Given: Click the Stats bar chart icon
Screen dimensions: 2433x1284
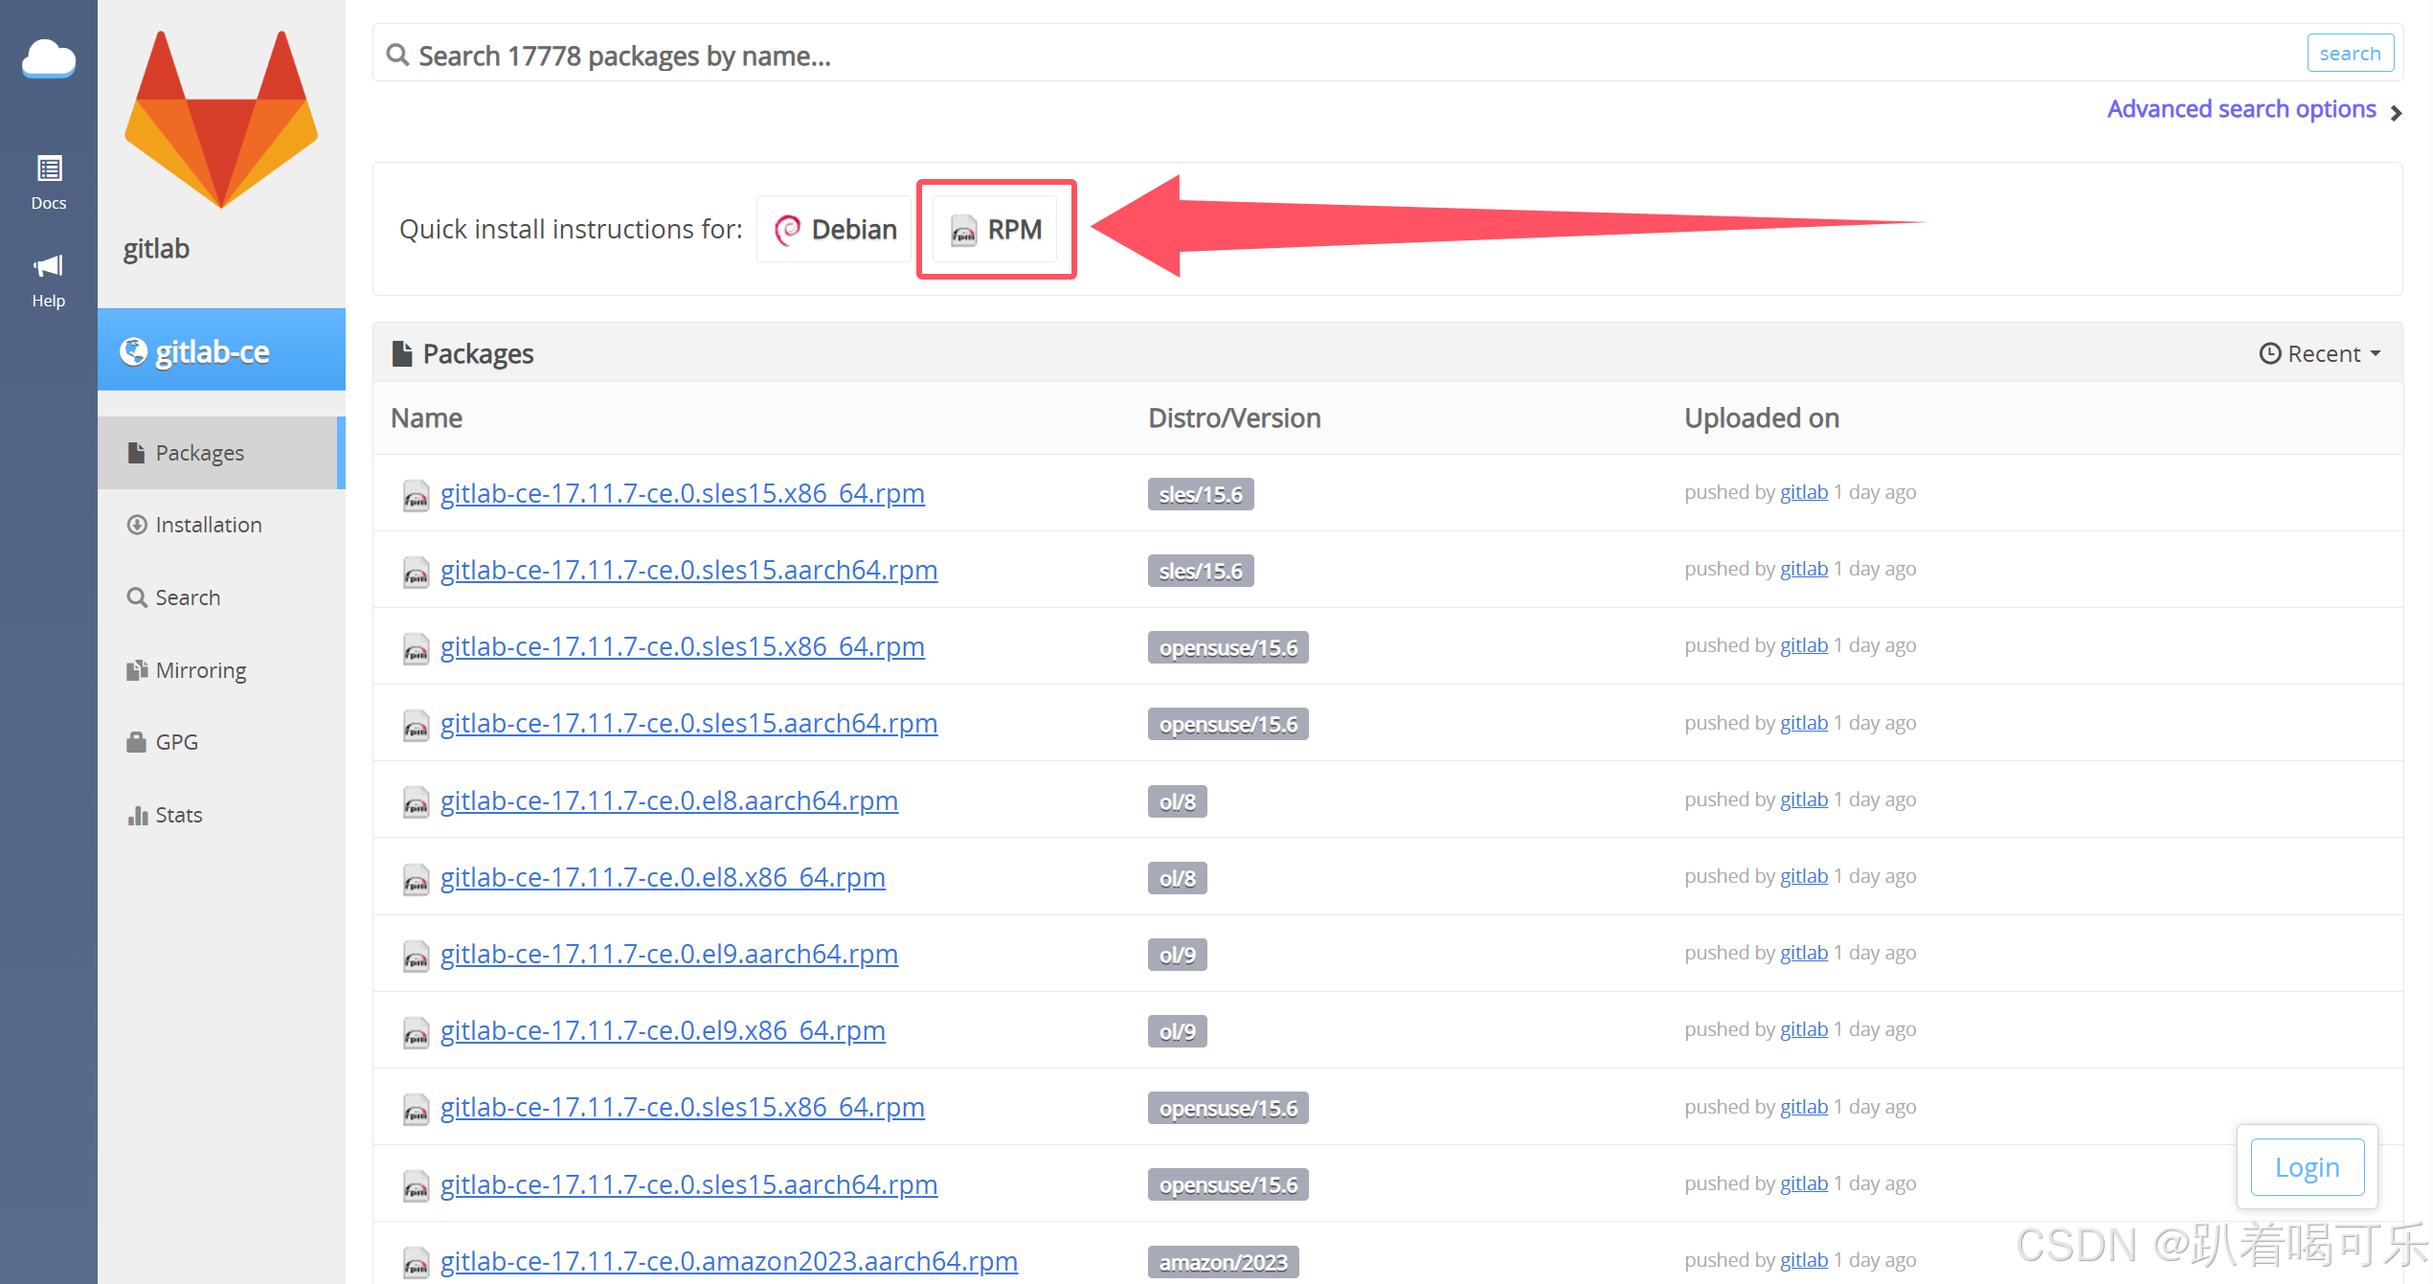Looking at the screenshot, I should tap(137, 815).
